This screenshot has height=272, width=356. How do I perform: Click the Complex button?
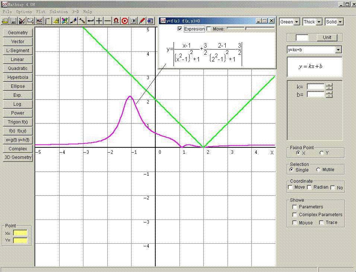18,149
